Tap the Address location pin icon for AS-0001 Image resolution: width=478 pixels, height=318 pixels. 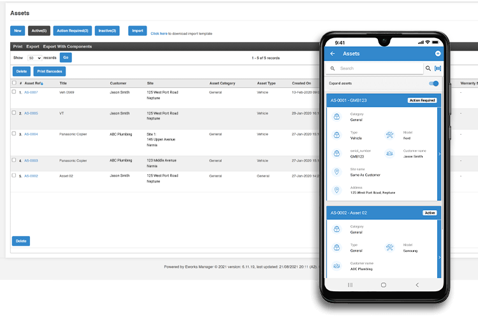337,190
